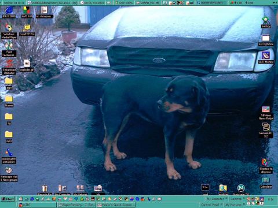Expand My Pictures taskbar toolbar chevron
Viewport: 278px width, 208px height.
coord(244,205)
